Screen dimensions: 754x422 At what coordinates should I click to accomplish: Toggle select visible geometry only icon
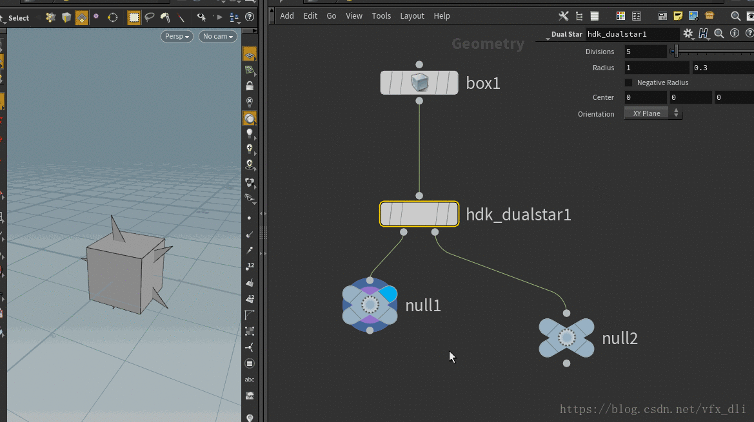point(201,18)
